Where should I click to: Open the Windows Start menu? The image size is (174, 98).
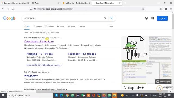click(3, 95)
